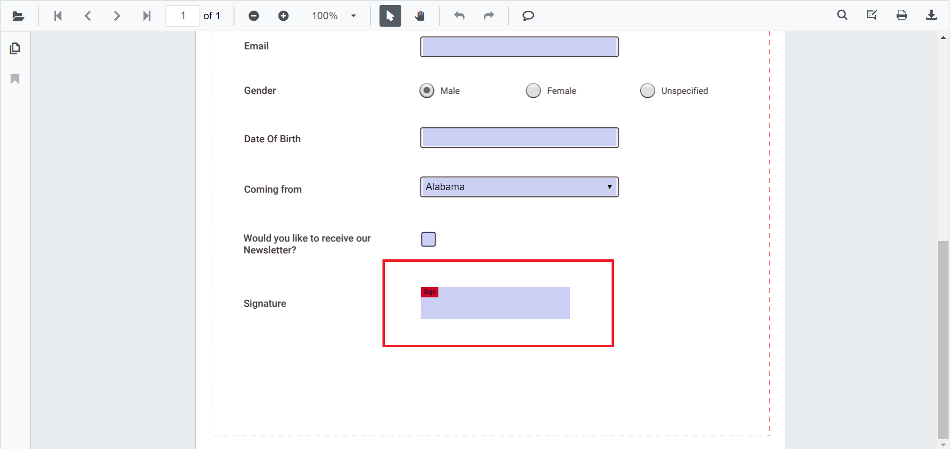Zoom out with the minus icon
Screen dimensions: 950x449
click(254, 16)
